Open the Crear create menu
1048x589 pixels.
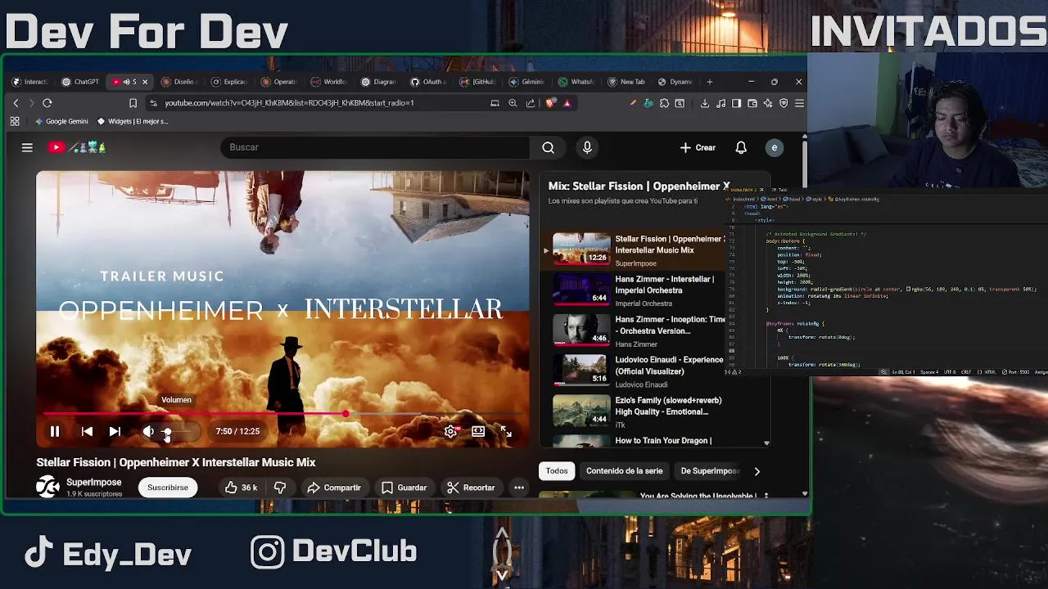(x=698, y=147)
